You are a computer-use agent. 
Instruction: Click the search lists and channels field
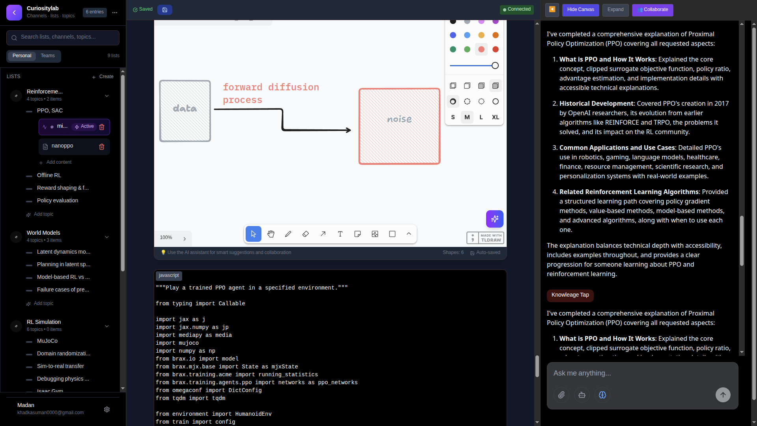(x=62, y=37)
